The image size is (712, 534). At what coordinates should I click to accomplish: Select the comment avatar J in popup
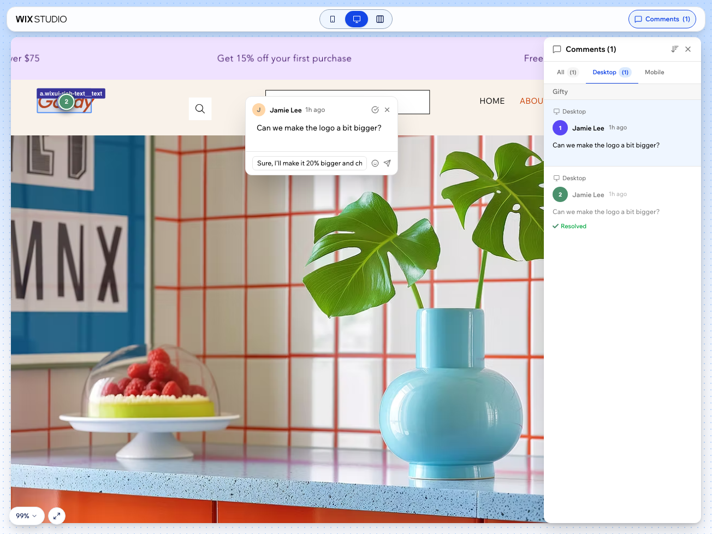(259, 110)
